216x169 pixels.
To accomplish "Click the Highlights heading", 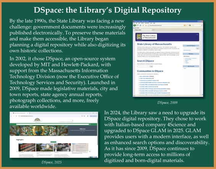I will coord(20,140).
